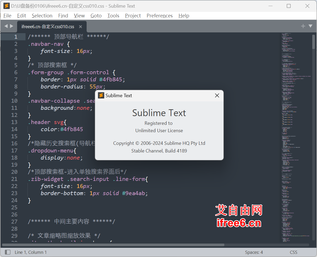Click the next tab right arrow

point(12,26)
